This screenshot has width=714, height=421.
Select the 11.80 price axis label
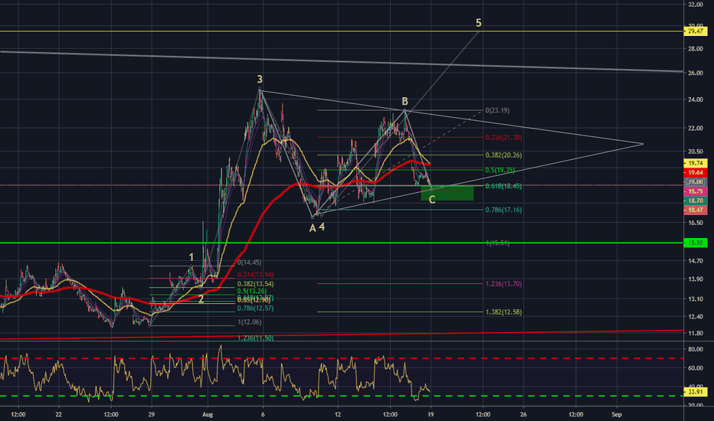pos(696,333)
